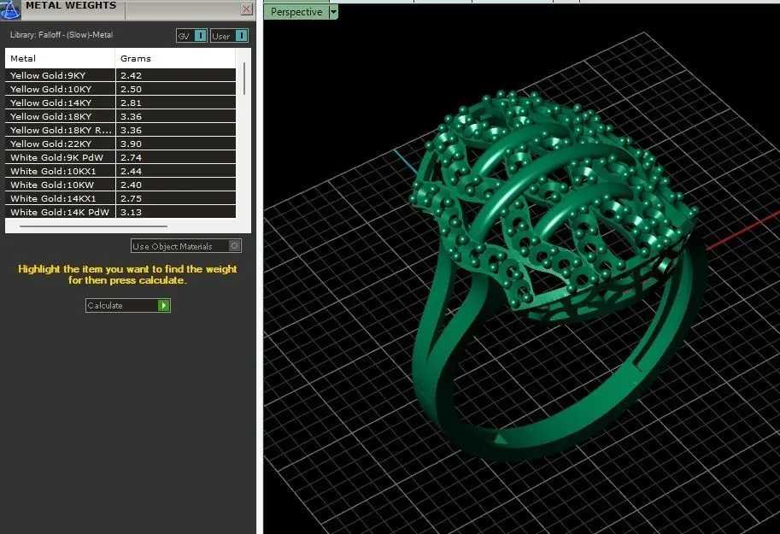
Task: Toggle the User library switch
Action: tap(241, 36)
